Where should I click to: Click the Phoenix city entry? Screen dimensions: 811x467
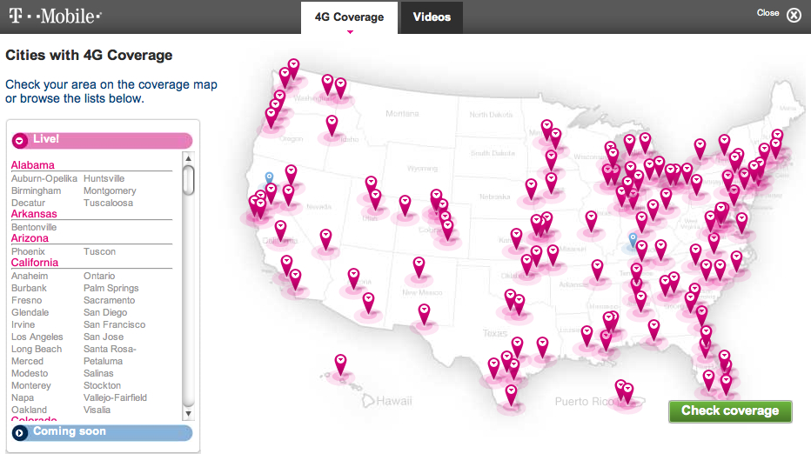(x=28, y=252)
